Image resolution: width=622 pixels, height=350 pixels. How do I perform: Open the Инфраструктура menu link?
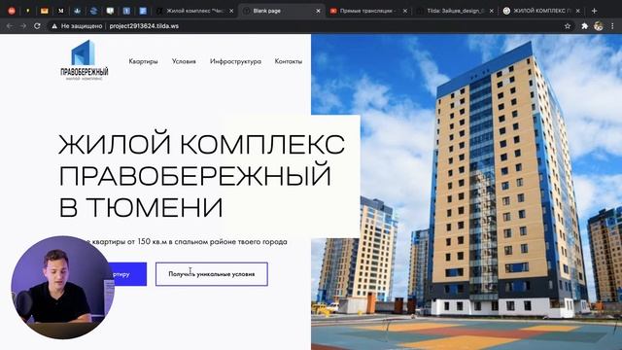[235, 61]
